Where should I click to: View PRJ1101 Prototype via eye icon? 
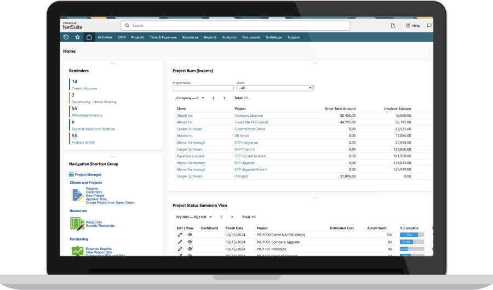(190, 249)
